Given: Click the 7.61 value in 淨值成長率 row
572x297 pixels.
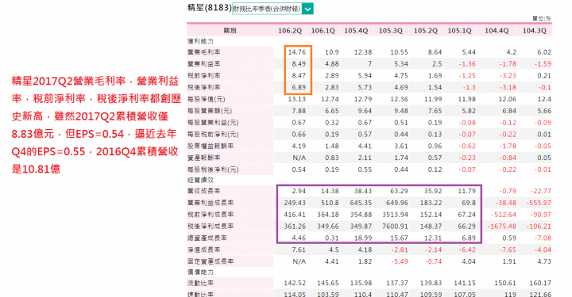Looking at the screenshot, I should (x=299, y=249).
